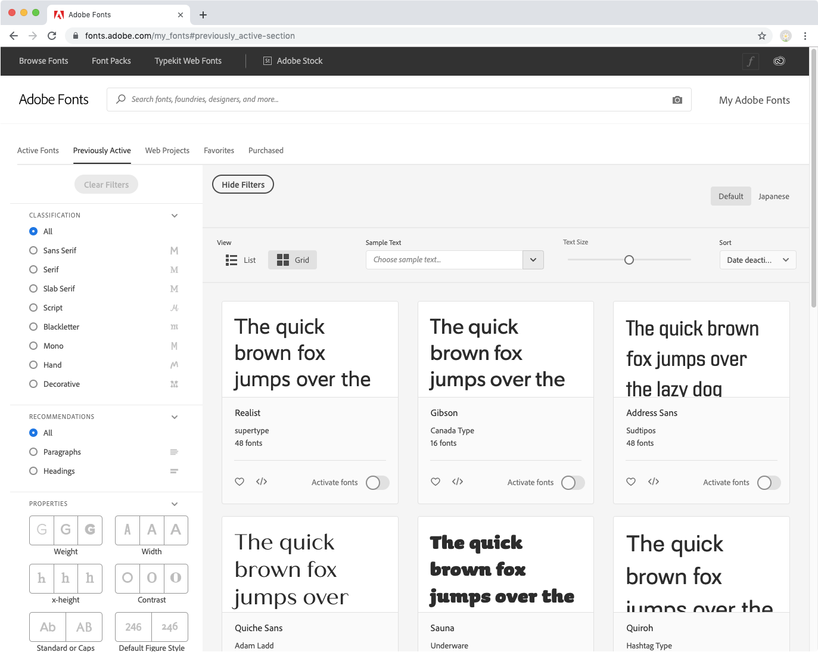Viewport: 818px width, 652px height.
Task: Select high contrast O icon
Action: [176, 578]
